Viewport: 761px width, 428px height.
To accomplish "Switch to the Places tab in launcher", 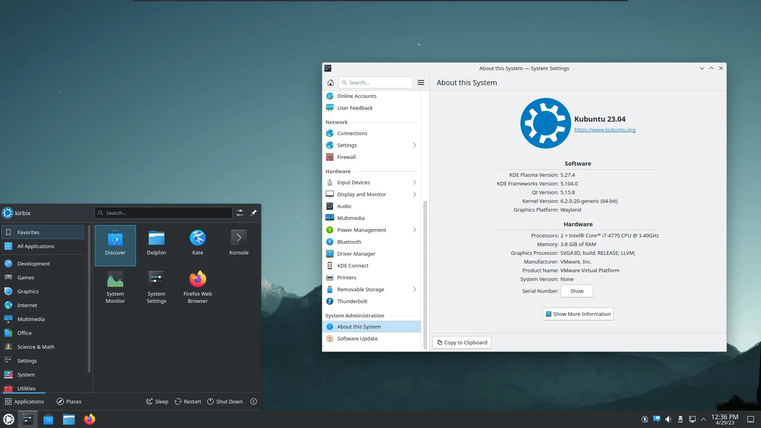I will (69, 401).
